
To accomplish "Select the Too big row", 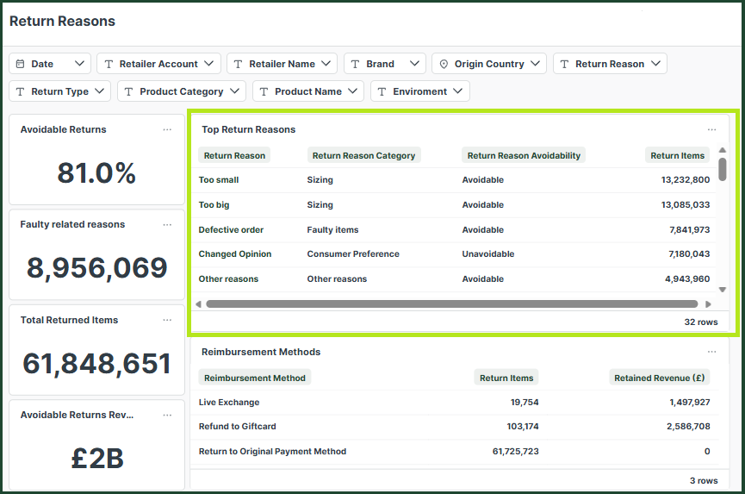I will pos(454,205).
